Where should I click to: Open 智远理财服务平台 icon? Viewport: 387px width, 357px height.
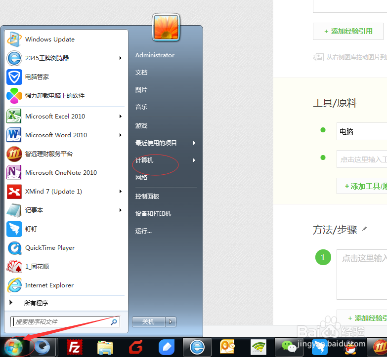(x=14, y=154)
